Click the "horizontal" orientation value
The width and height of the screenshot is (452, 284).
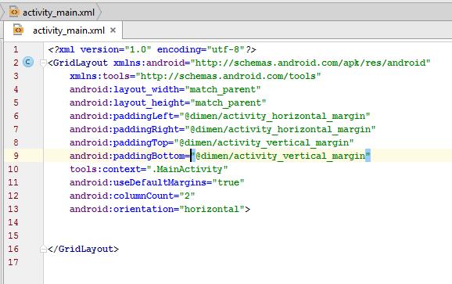pos(212,209)
